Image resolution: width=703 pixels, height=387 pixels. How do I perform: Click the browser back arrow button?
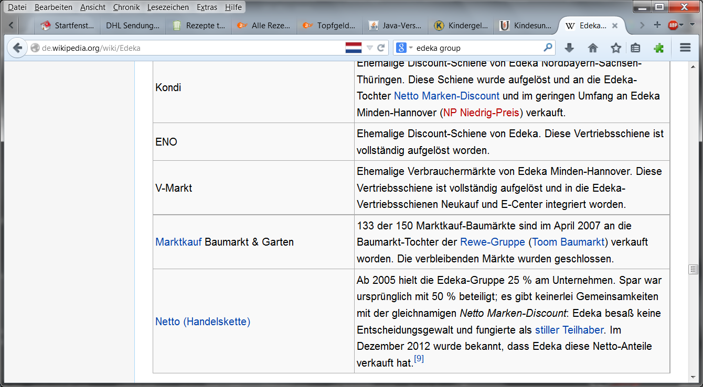pos(17,48)
